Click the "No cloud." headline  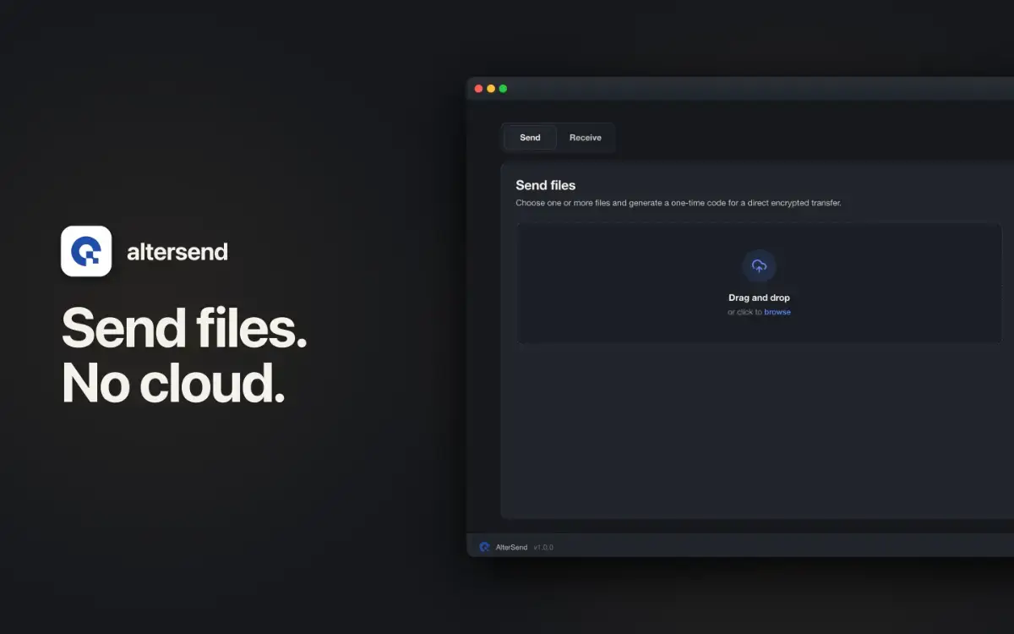[x=173, y=383]
